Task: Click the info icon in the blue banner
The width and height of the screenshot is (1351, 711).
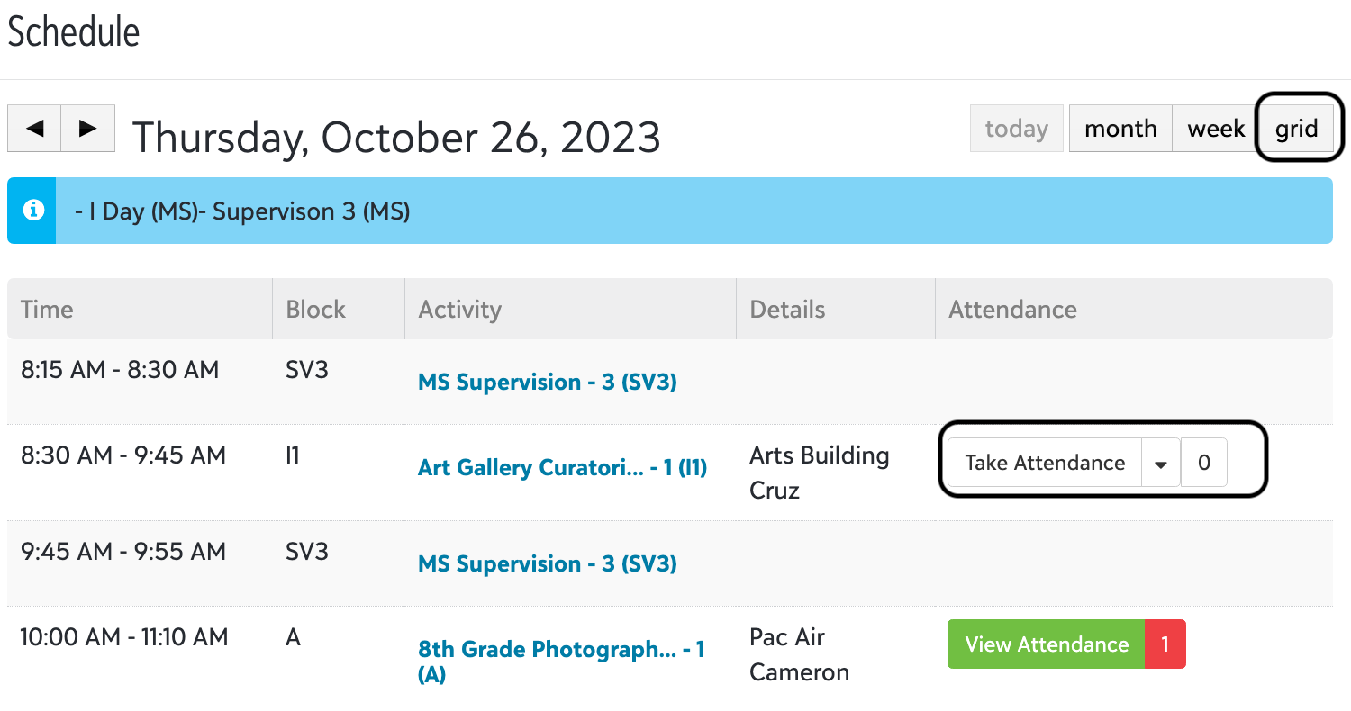Action: [33, 211]
